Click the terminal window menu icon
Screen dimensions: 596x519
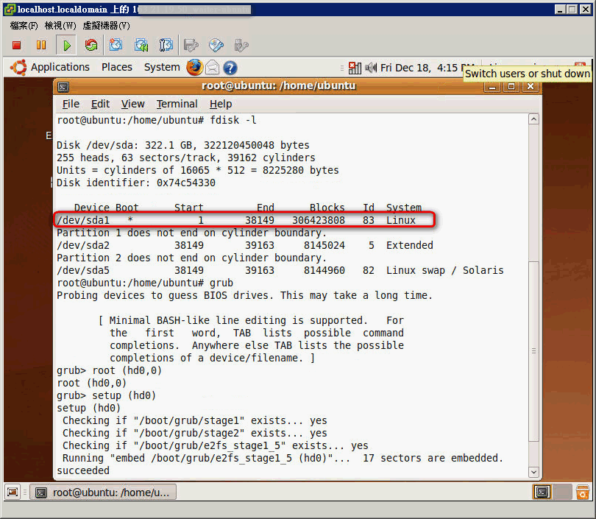click(x=63, y=87)
